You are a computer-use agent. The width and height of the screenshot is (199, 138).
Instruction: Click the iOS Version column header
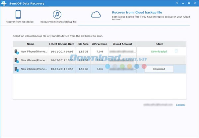[99, 44]
